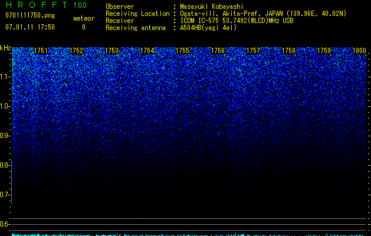
Task: Click the 0.8 frequency axis label
Action: pyautogui.click(x=5, y=165)
